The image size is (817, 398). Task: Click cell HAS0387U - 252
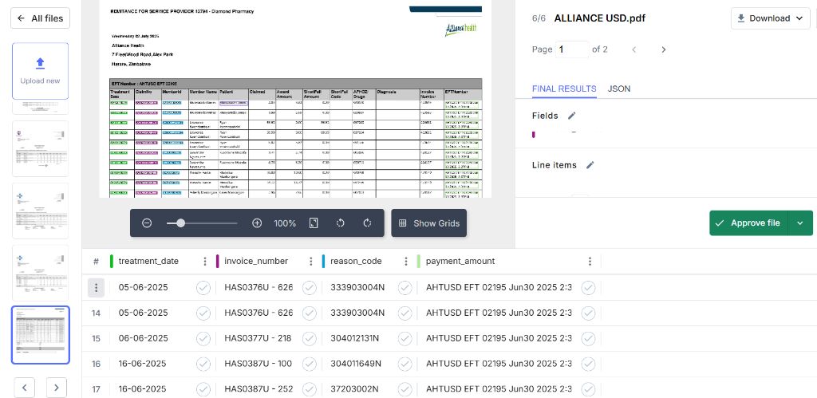tap(259, 389)
